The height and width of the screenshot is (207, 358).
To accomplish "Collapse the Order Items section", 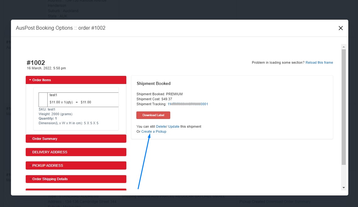I will pyautogui.click(x=76, y=80).
